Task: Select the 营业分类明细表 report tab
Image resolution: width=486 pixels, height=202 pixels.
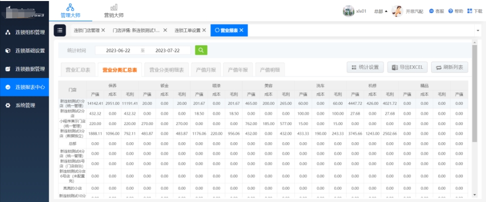Action: 166,70
